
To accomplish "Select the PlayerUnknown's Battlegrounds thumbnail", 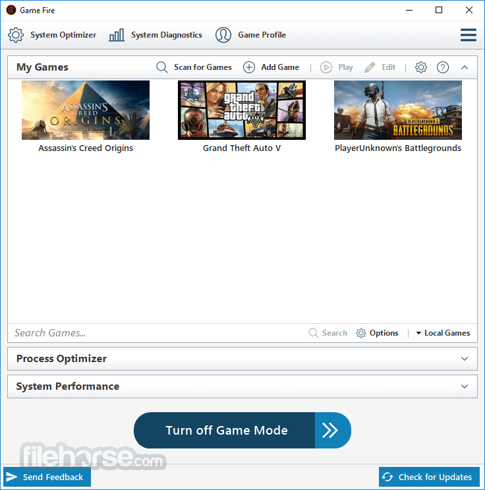I will tap(398, 110).
